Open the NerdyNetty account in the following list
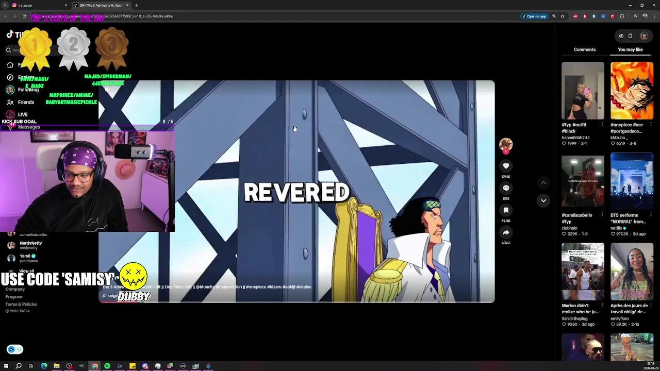This screenshot has height=371, width=660. (26, 245)
